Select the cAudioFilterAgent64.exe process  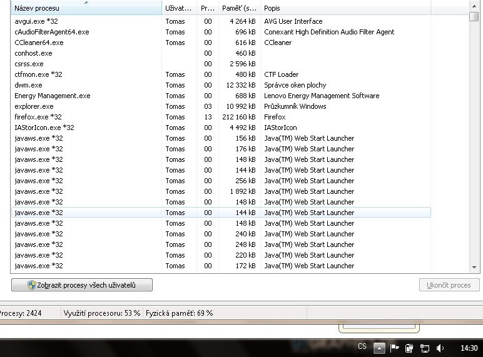(221, 32)
